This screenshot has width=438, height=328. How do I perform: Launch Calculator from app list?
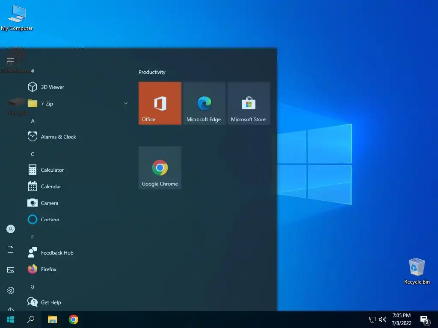coord(78,170)
